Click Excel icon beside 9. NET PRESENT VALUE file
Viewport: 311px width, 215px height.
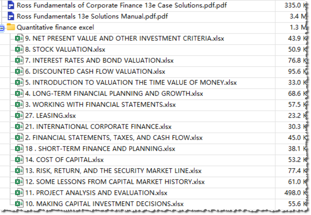19,39
